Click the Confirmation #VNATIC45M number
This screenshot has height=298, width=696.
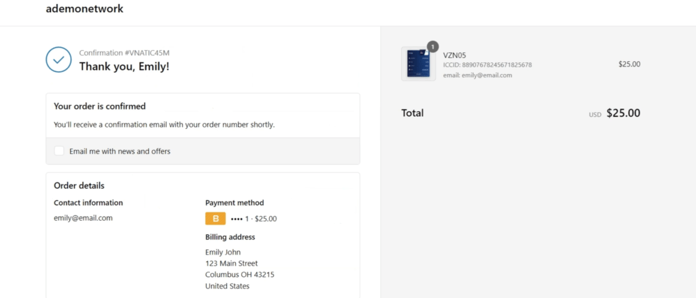124,53
